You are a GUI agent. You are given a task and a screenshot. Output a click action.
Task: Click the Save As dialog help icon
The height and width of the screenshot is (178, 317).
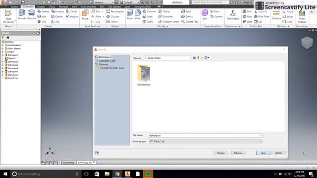pyautogui.click(x=97, y=153)
